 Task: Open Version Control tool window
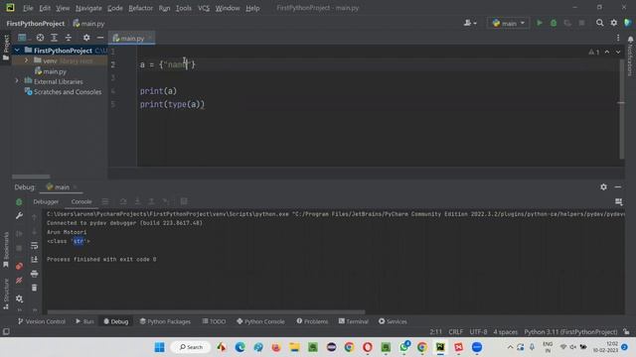(42, 321)
